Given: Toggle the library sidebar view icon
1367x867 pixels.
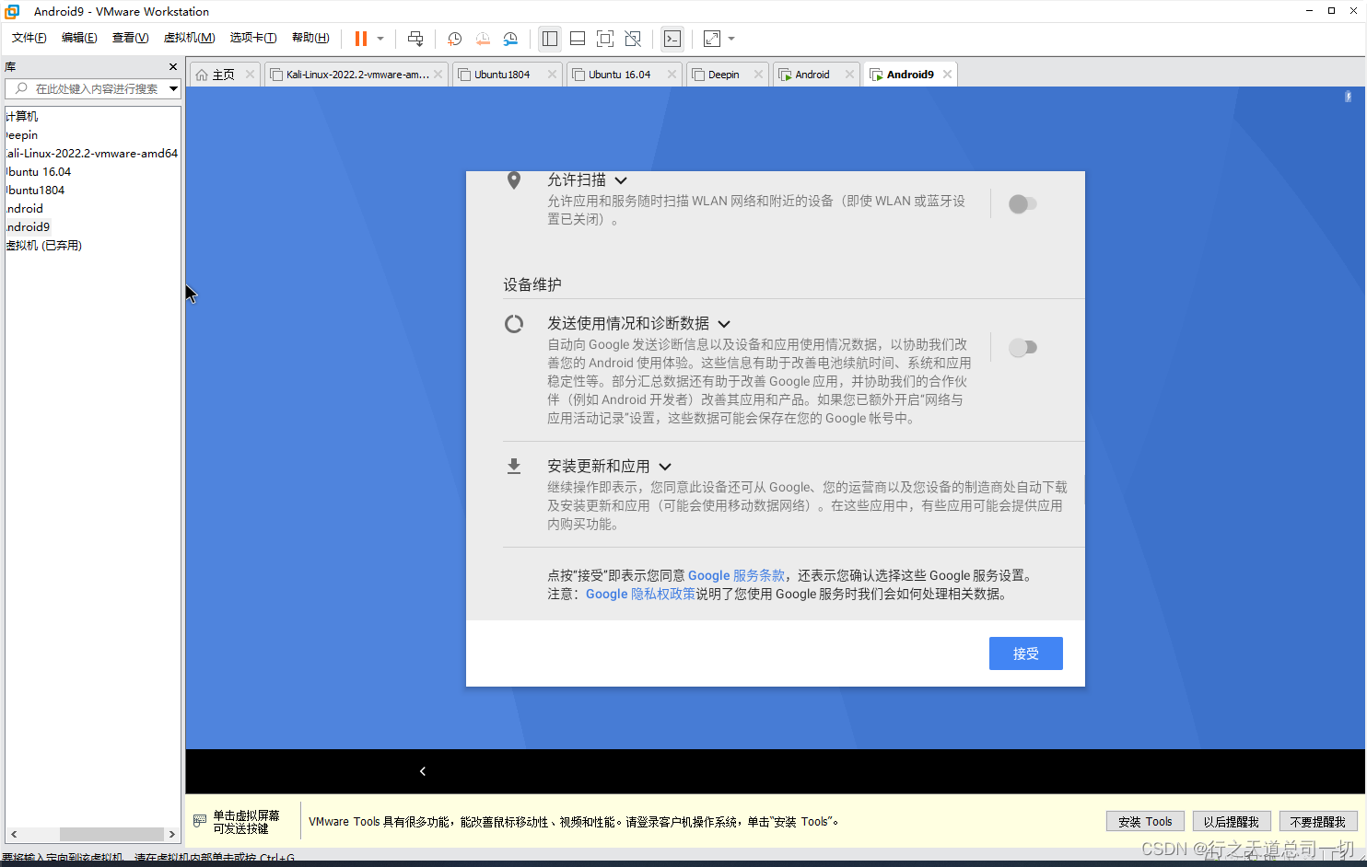Looking at the screenshot, I should tap(550, 39).
